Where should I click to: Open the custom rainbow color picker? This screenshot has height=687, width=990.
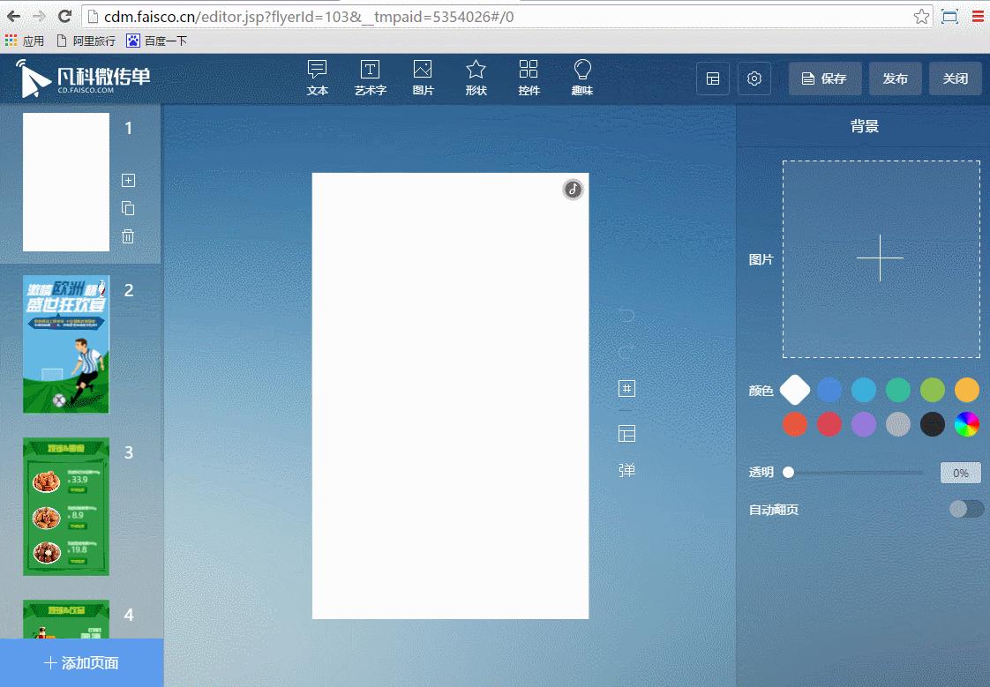click(x=967, y=424)
